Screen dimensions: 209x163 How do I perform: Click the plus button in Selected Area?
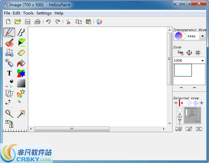201,103
